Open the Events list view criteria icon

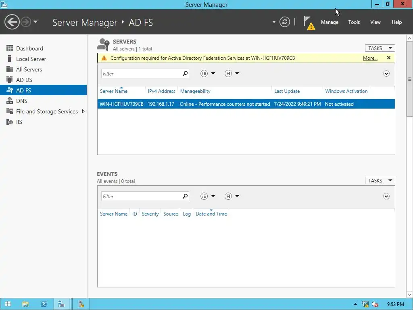[x=204, y=196]
